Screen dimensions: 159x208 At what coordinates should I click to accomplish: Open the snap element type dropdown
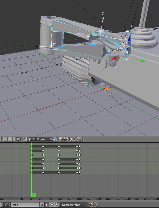31,139
